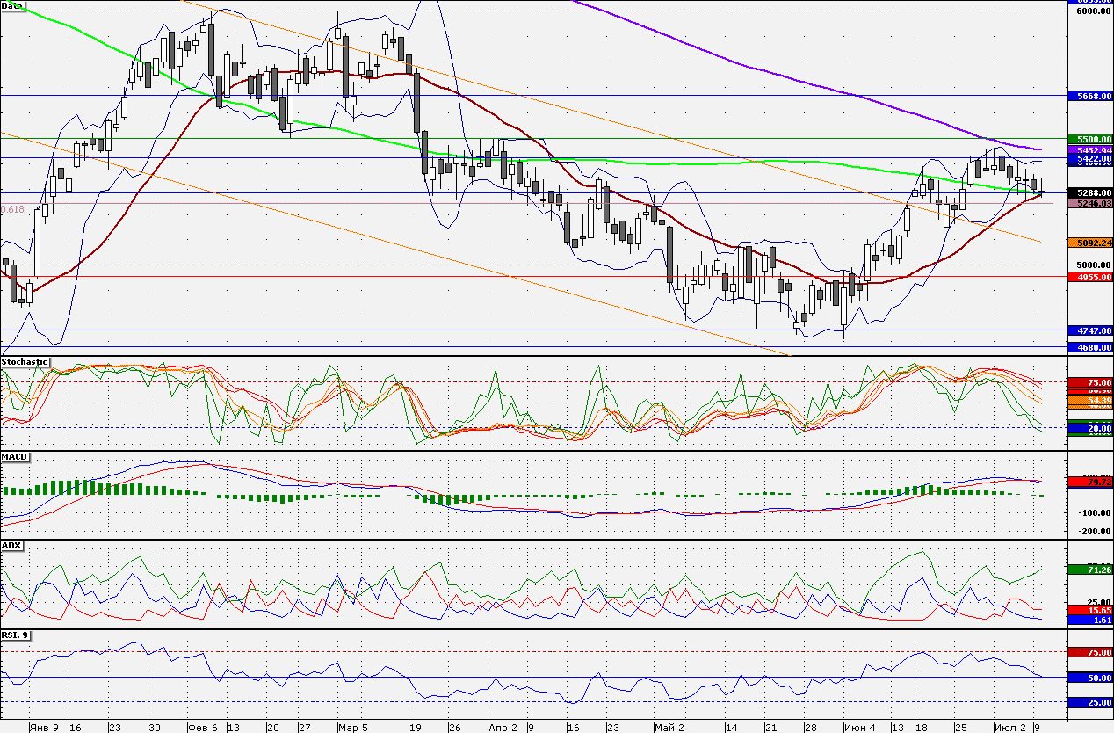Image resolution: width=1114 pixels, height=733 pixels.
Task: Click the red 74.72 MACD value label
Action: 1090,483
